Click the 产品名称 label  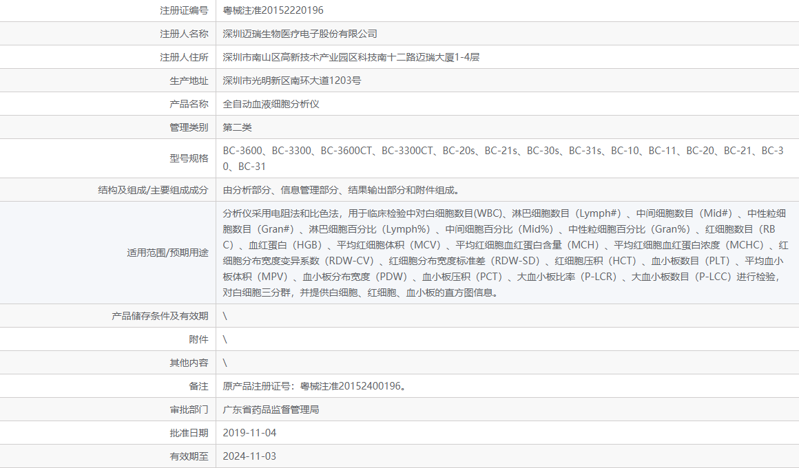[x=189, y=104]
